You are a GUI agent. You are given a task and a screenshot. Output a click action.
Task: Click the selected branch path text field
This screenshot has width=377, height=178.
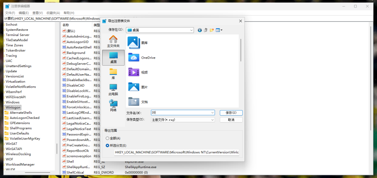tap(176, 152)
